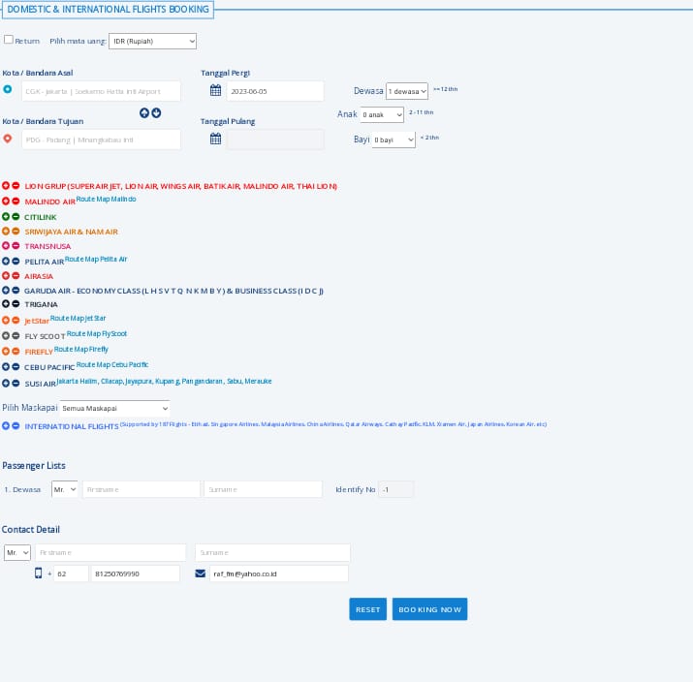Click the swap up arrow icon between airports
This screenshot has width=693, height=682.
coord(144,113)
